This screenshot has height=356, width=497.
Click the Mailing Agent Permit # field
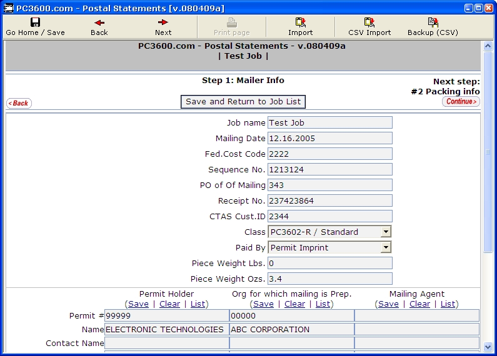417,315
